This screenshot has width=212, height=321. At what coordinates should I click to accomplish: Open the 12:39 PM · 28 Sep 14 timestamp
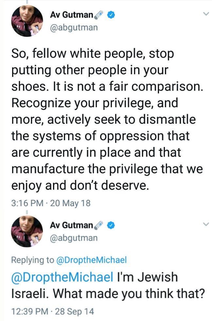(x=52, y=311)
